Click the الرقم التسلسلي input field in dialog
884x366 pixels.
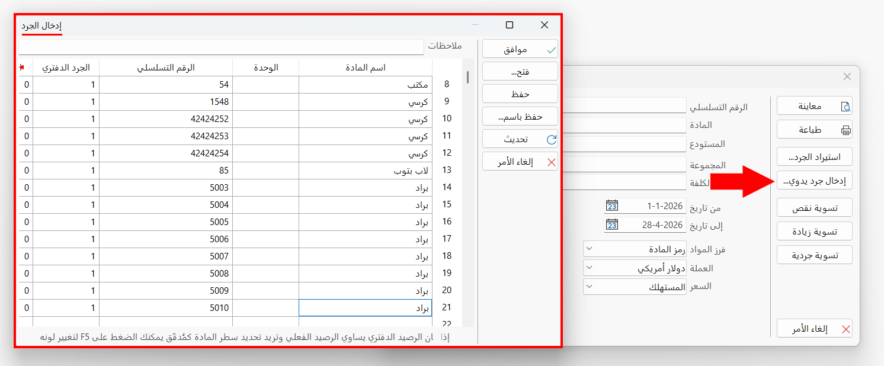pyautogui.click(x=624, y=105)
